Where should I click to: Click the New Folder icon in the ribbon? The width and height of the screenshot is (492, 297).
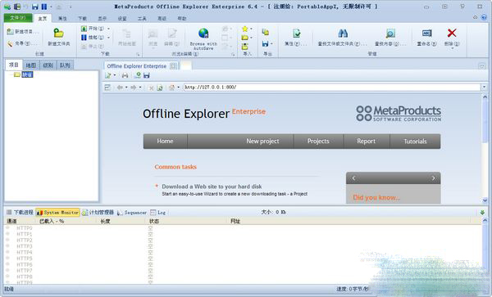58,34
